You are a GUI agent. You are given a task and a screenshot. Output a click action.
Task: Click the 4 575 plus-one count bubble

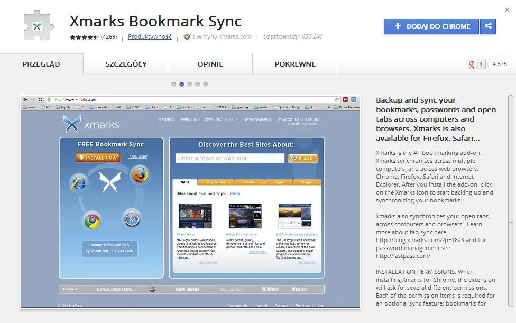499,64
